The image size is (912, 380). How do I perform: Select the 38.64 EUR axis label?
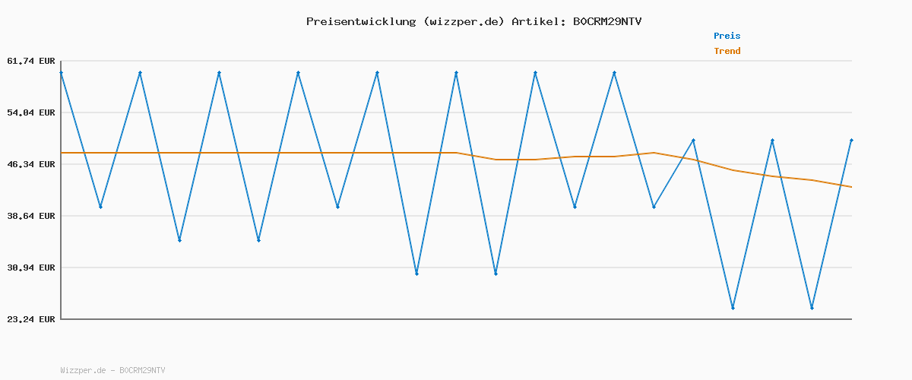point(31,216)
